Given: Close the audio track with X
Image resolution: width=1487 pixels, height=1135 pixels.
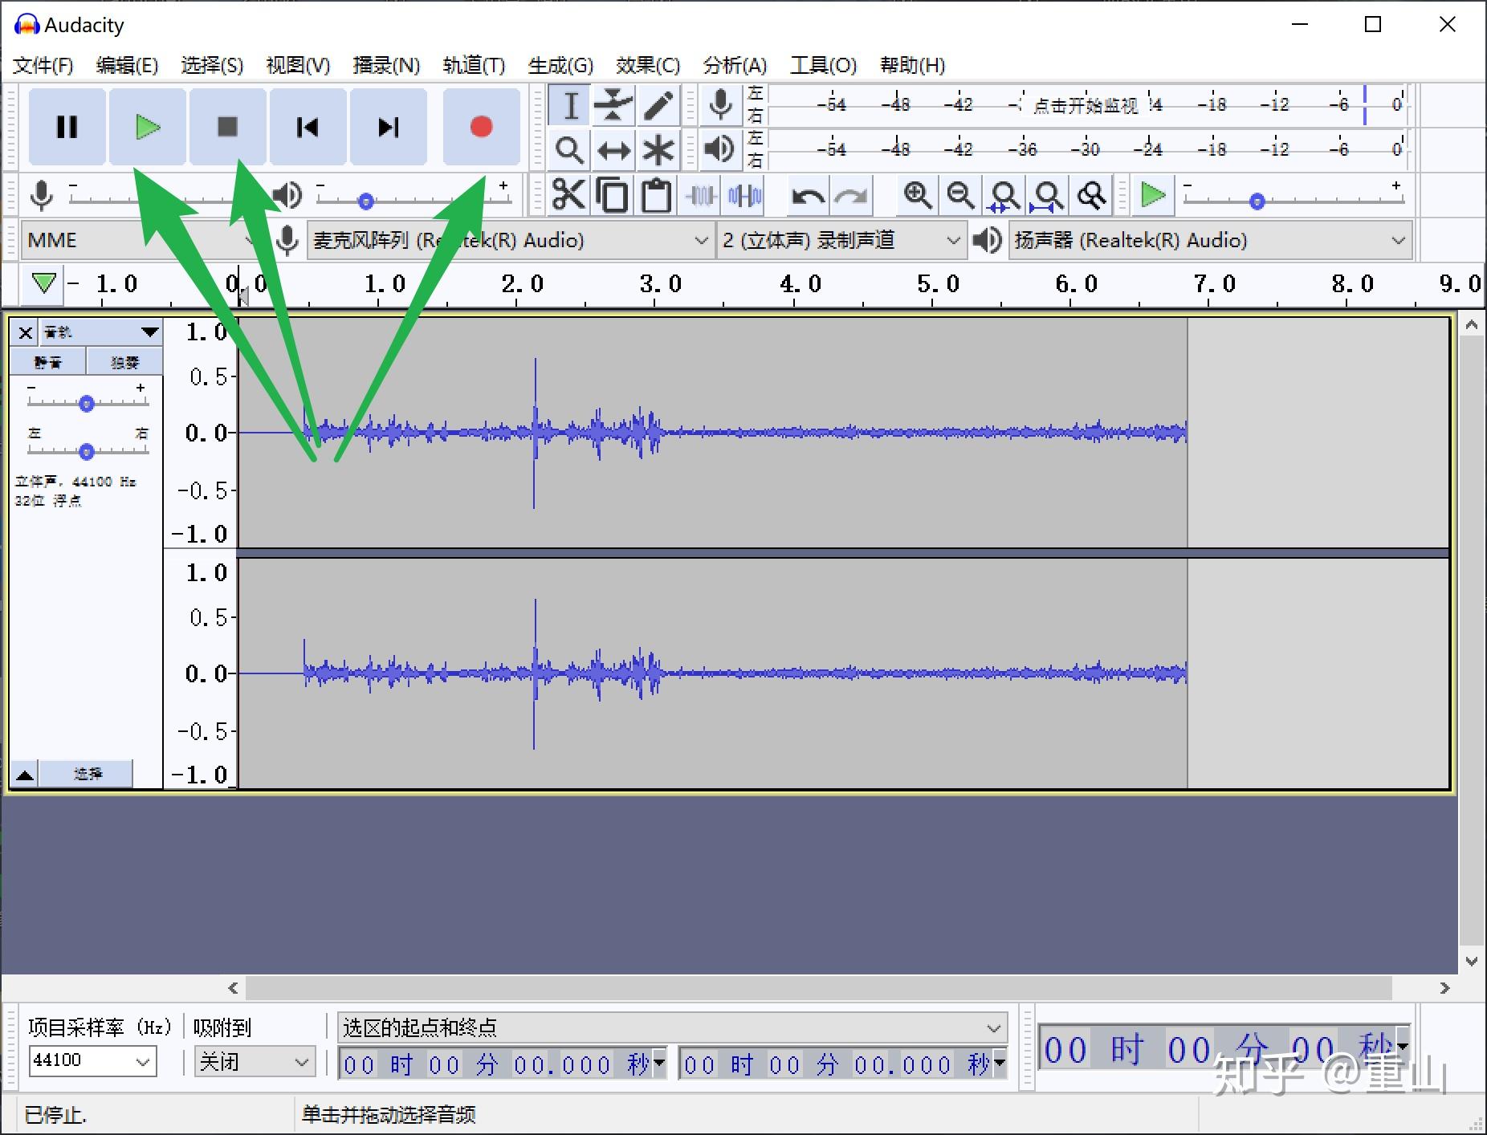Looking at the screenshot, I should [25, 332].
